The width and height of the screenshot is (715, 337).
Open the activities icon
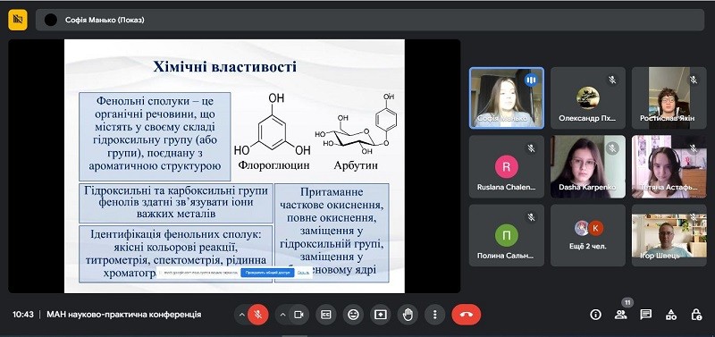click(671, 315)
